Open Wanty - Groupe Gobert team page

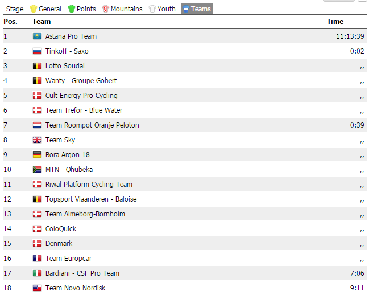pos(81,80)
